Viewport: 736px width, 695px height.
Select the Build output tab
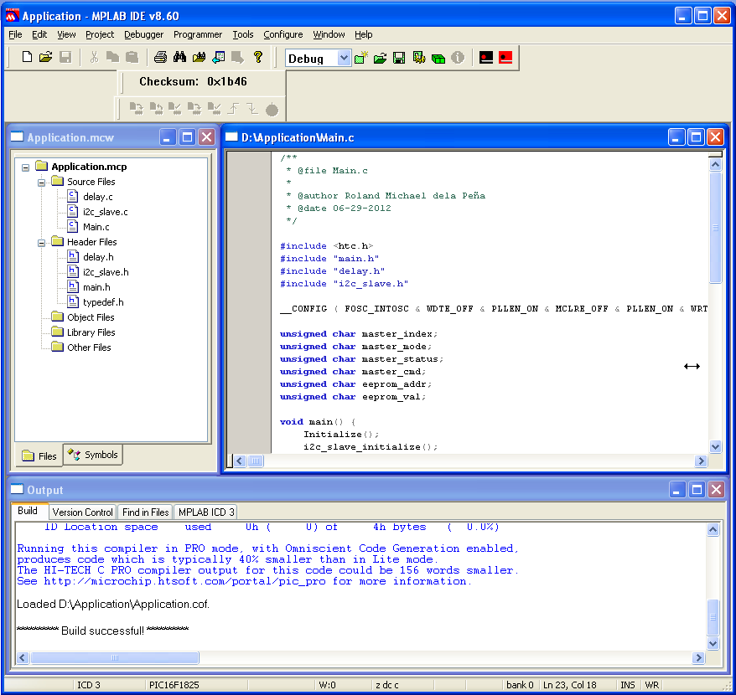28,511
